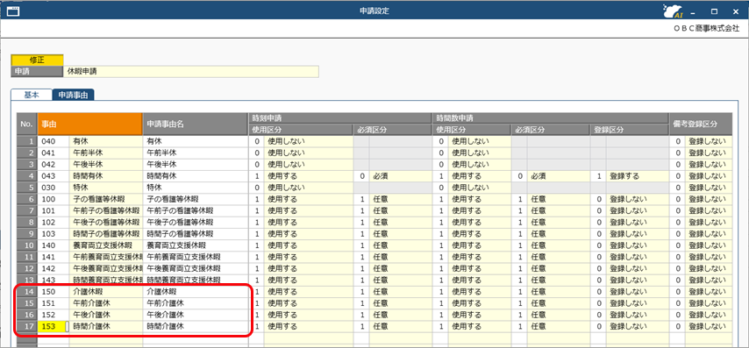Click 午後半休 in 申請事由名 column
The image size is (749, 348).
click(195, 164)
